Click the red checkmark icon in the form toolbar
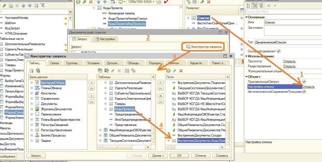This screenshot has height=162, width=322. tap(166, 2)
